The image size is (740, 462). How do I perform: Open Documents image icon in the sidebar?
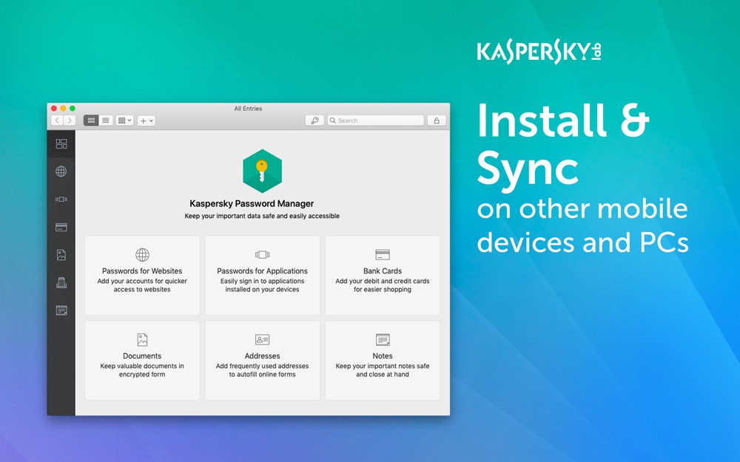[61, 255]
